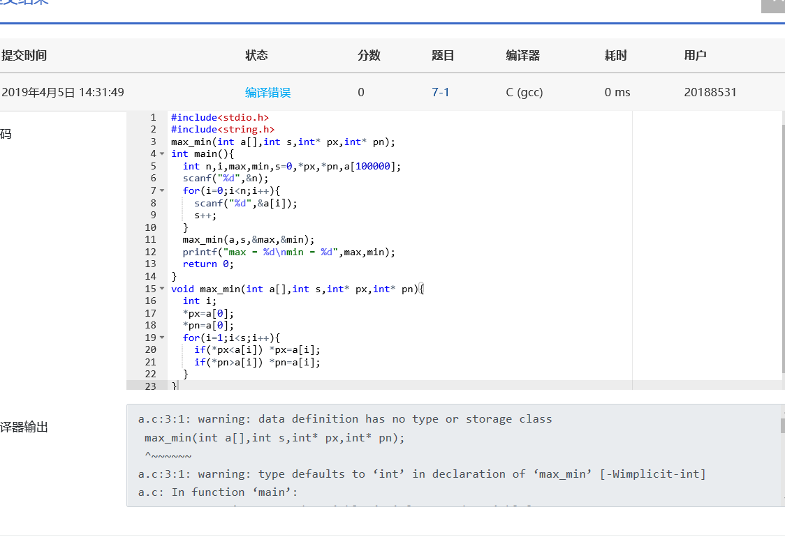Click the first warning line in compiler output
The width and height of the screenshot is (785, 537).
tap(345, 419)
